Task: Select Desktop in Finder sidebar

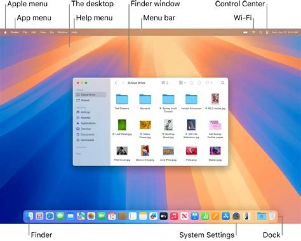Action: point(90,129)
